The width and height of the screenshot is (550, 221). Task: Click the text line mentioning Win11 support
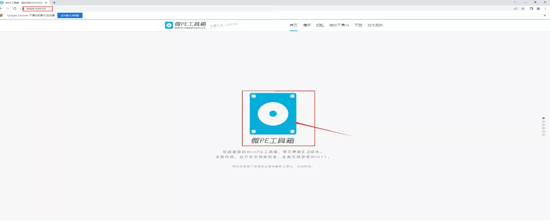point(273,157)
